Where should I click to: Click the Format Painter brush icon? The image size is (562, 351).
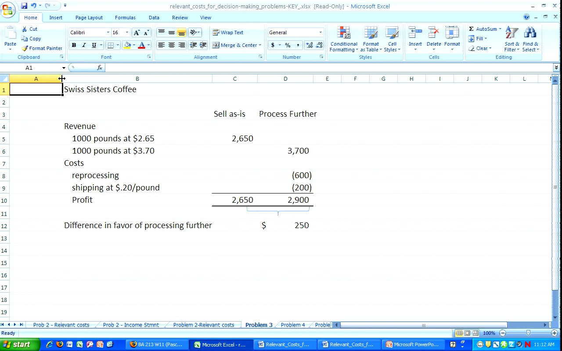25,48
